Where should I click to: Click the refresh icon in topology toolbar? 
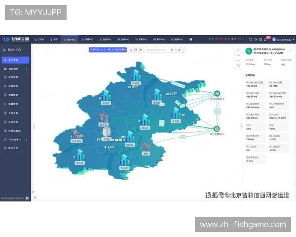[x=131, y=50]
